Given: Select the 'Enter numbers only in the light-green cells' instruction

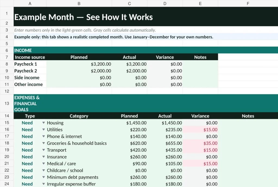Looking at the screenshot, I should coord(85,30).
